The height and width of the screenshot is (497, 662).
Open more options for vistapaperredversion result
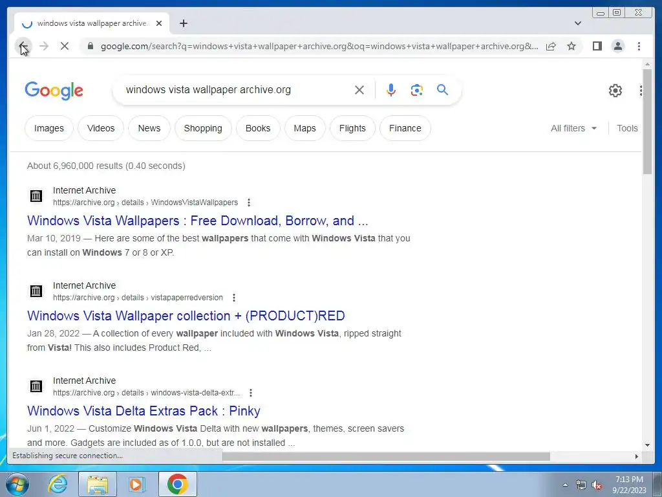pyautogui.click(x=234, y=298)
